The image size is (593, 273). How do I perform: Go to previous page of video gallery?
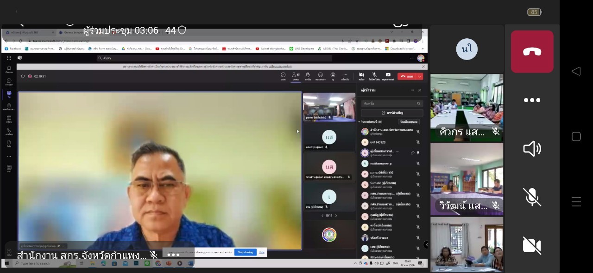[x=322, y=216]
